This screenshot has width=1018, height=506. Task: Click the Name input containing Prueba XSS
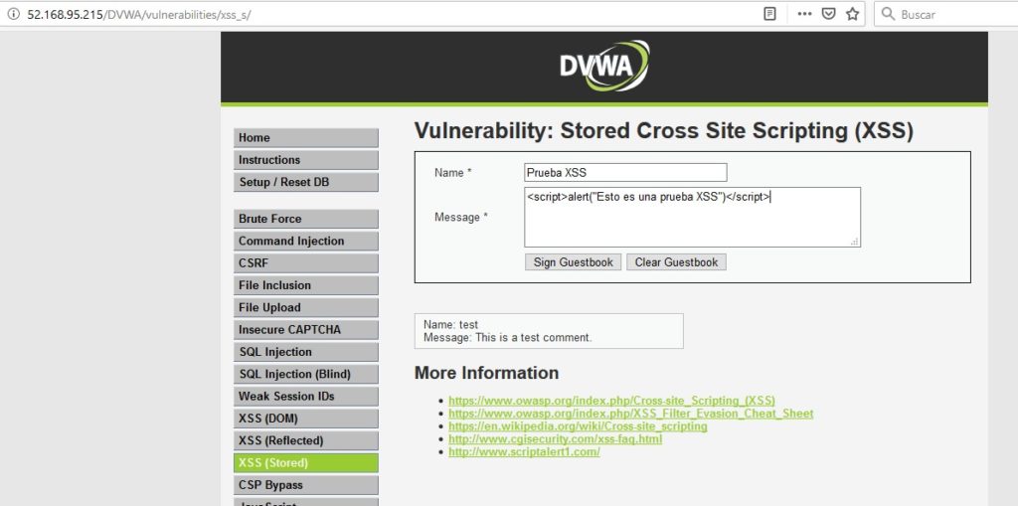[x=626, y=173]
